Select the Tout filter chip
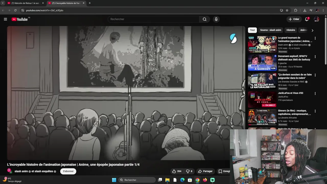The height and width of the screenshot is (184, 327). [x=252, y=30]
